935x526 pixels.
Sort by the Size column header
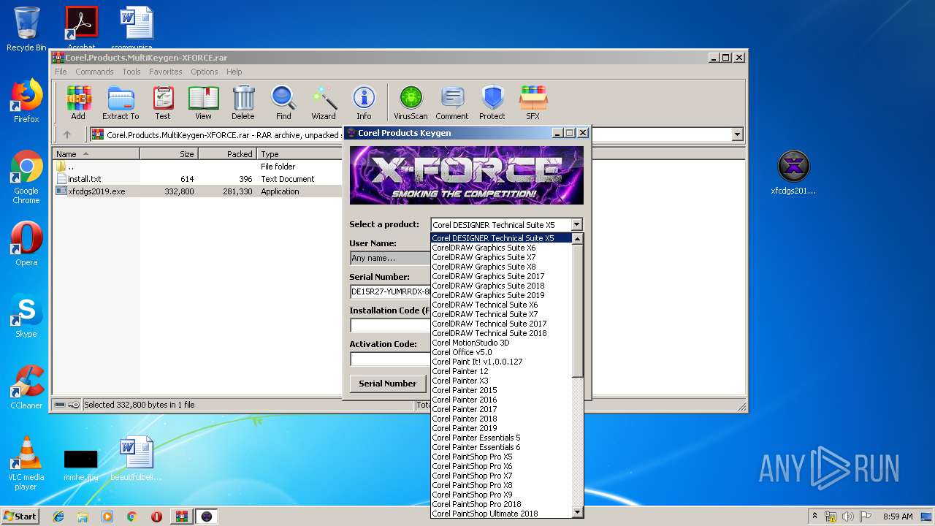coord(169,154)
